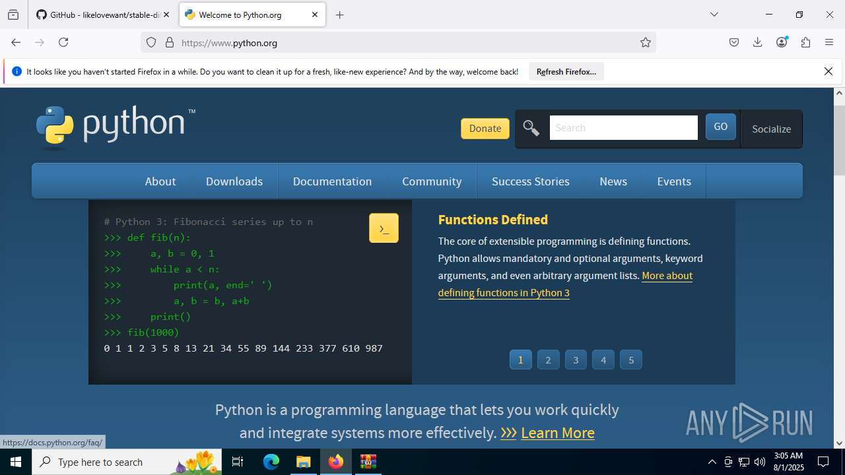
Task: Click the padlock site information icon
Action: click(170, 42)
